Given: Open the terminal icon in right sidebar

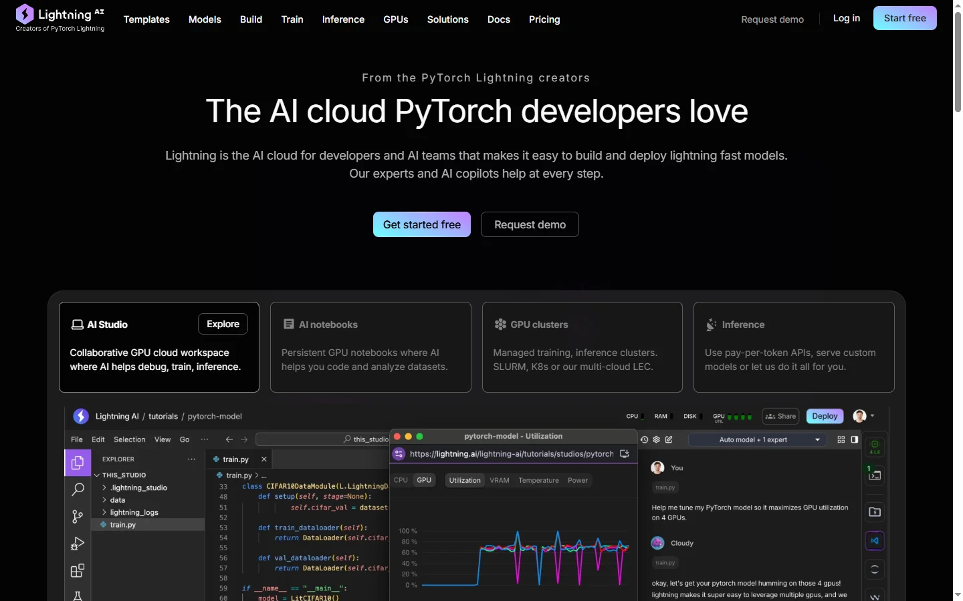Looking at the screenshot, I should point(875,475).
